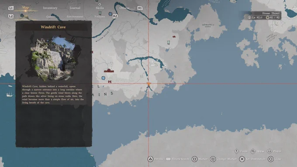
Task: Click the Details label
Action: (x=159, y=159)
